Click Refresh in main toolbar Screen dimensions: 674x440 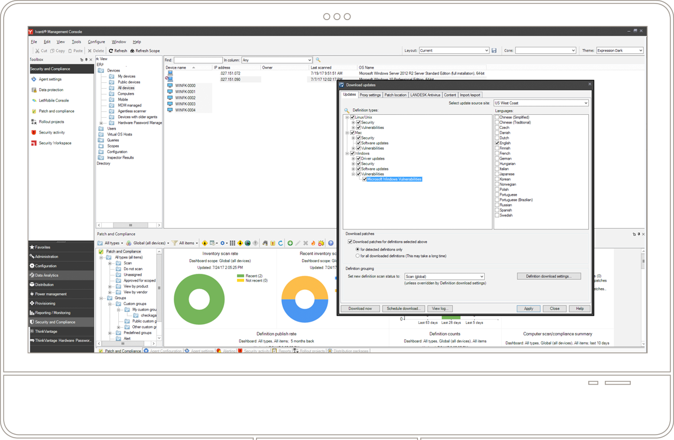[118, 51]
